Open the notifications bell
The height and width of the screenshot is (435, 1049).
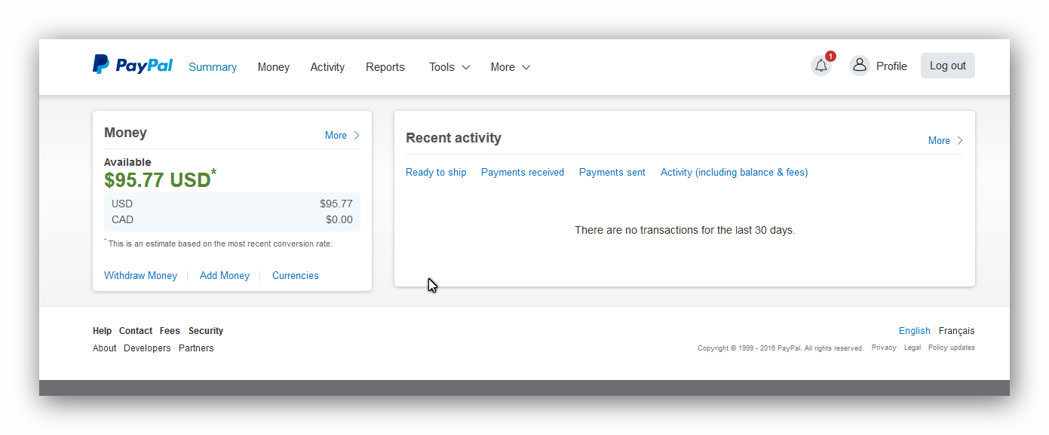pyautogui.click(x=821, y=66)
